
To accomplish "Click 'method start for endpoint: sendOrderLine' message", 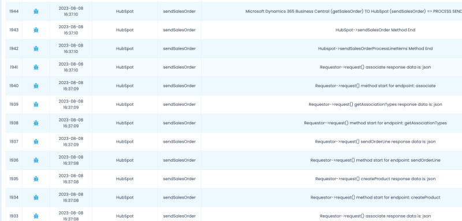I will [x=375, y=160].
